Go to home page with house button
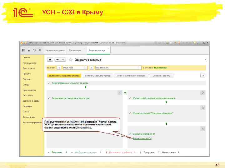The width and height of the screenshot is (225, 168). click(x=50, y=59)
